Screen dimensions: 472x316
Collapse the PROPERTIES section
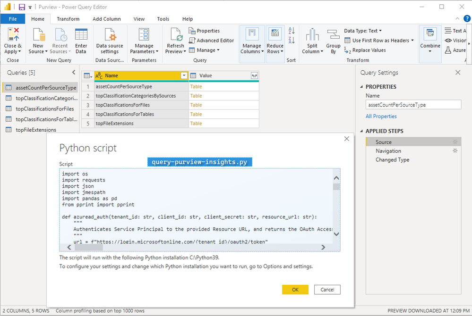click(361, 87)
